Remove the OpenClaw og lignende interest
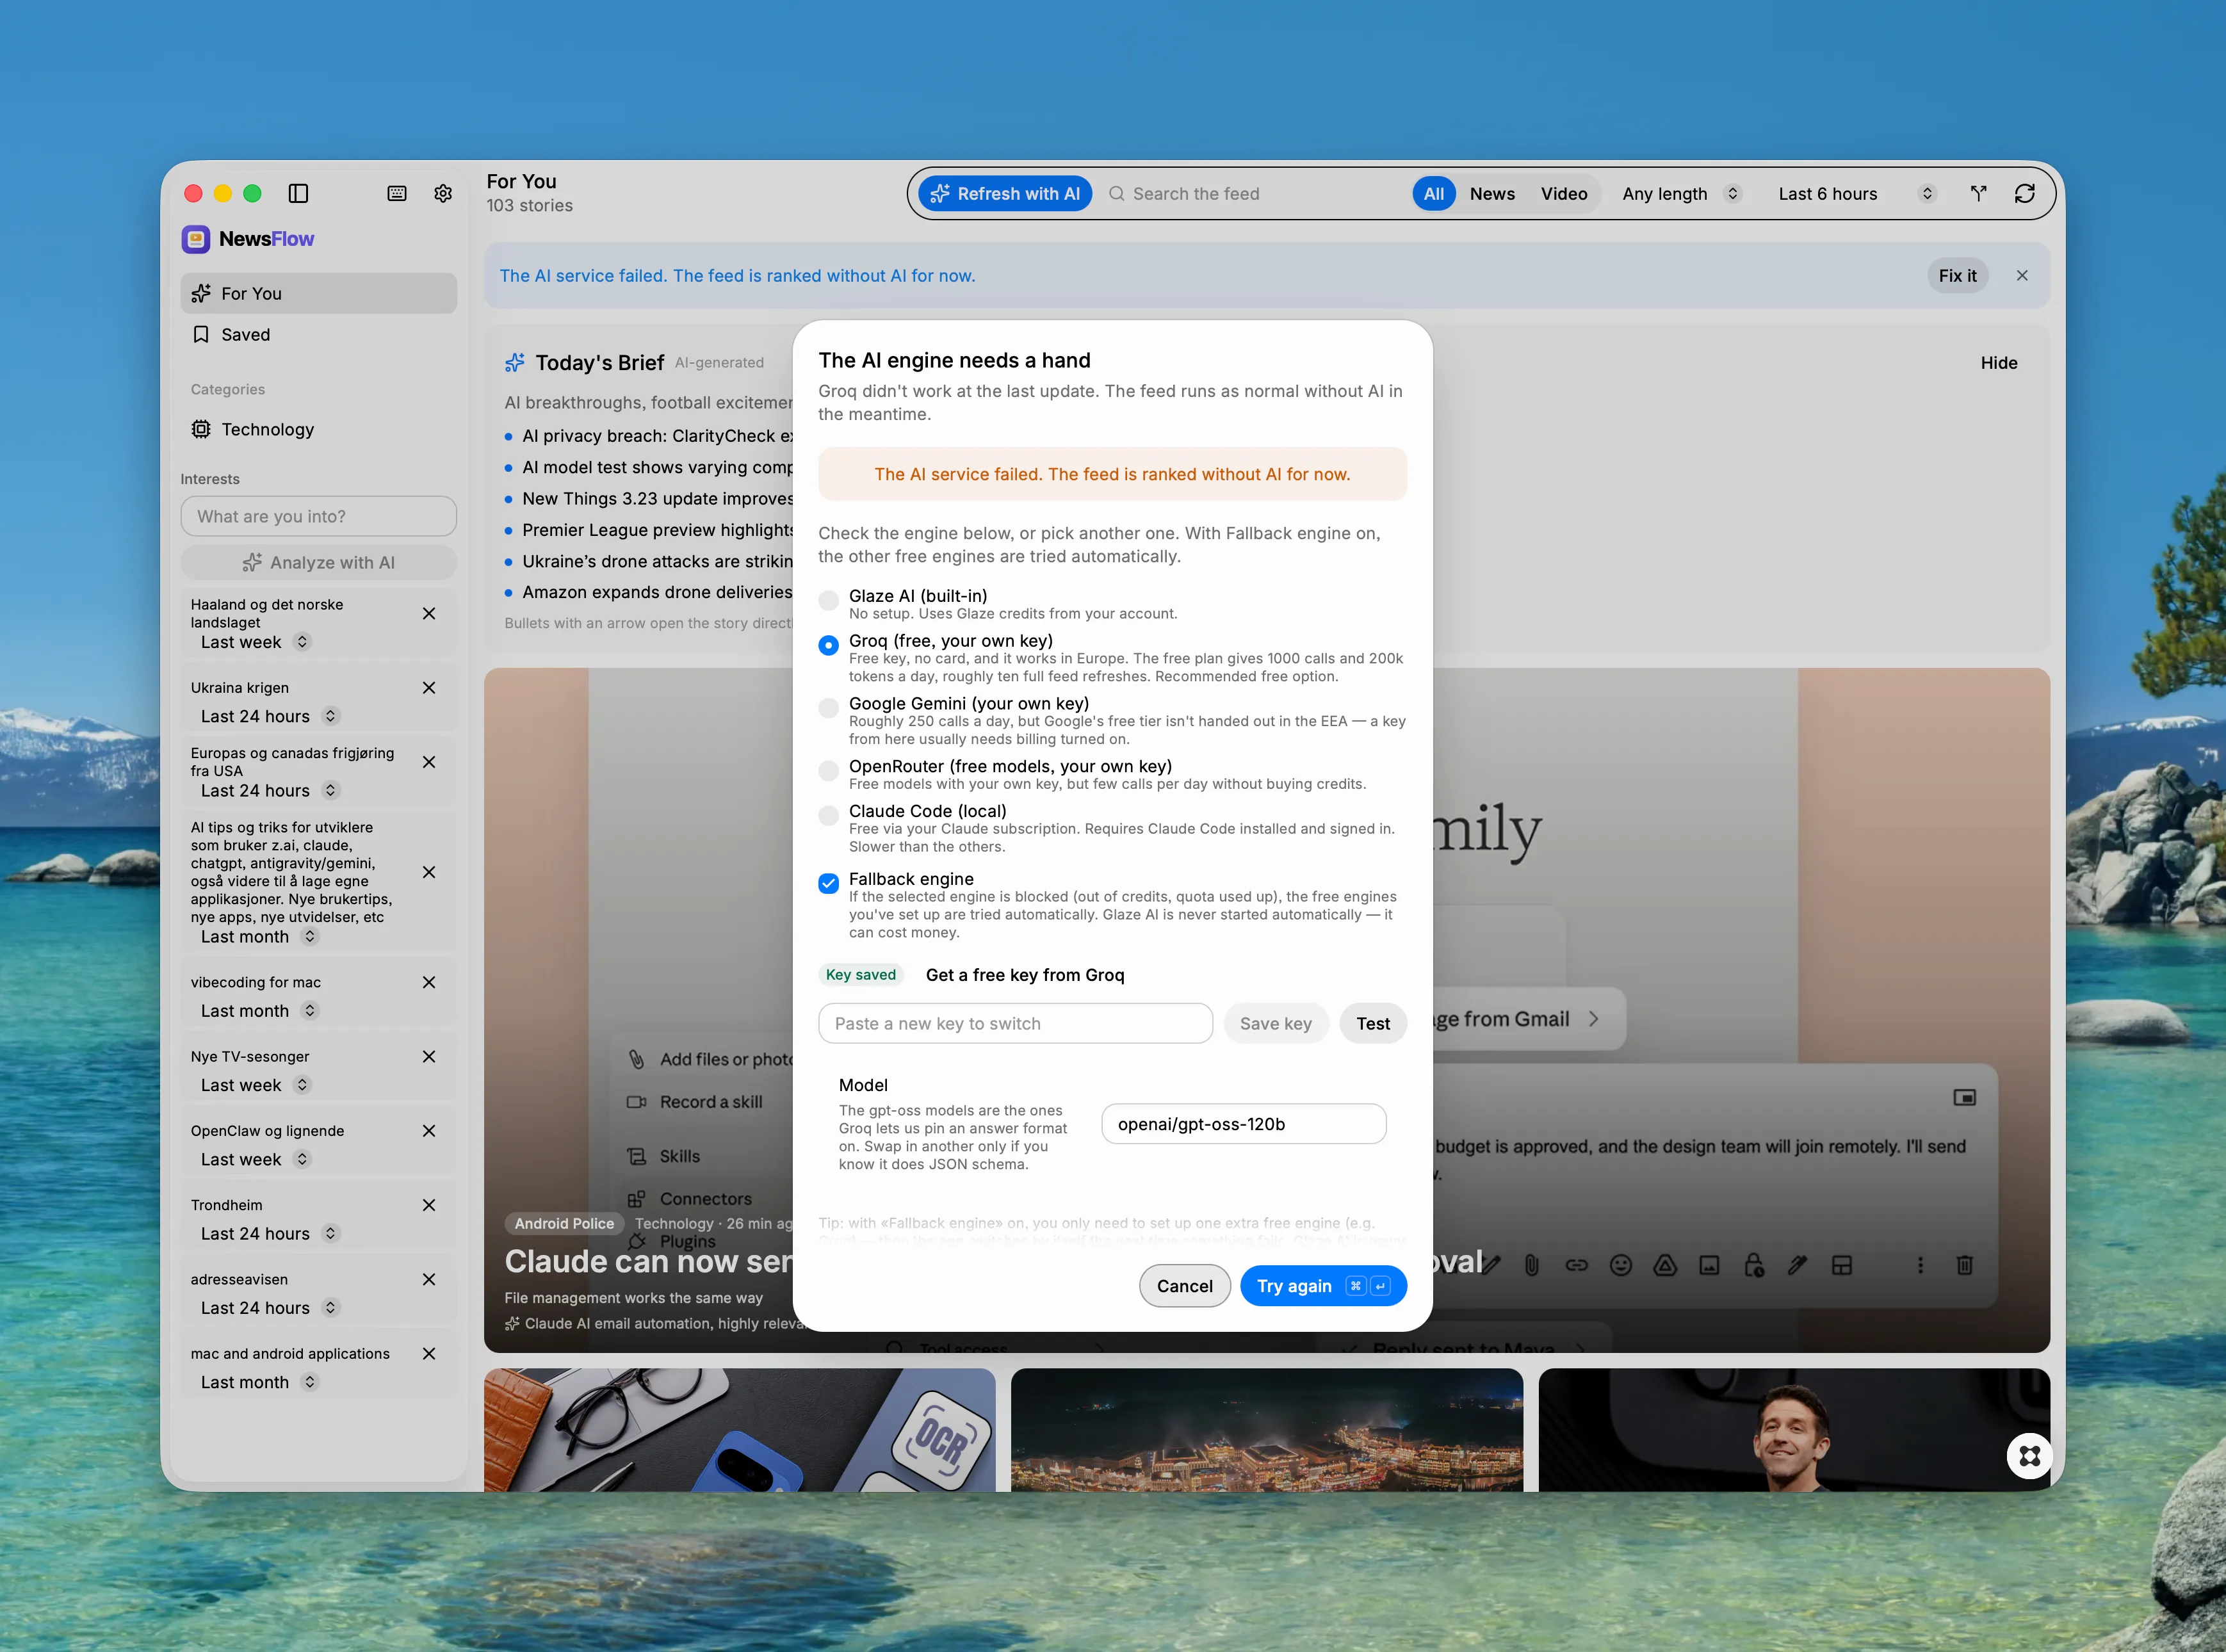The image size is (2226, 1652). pos(429,1131)
